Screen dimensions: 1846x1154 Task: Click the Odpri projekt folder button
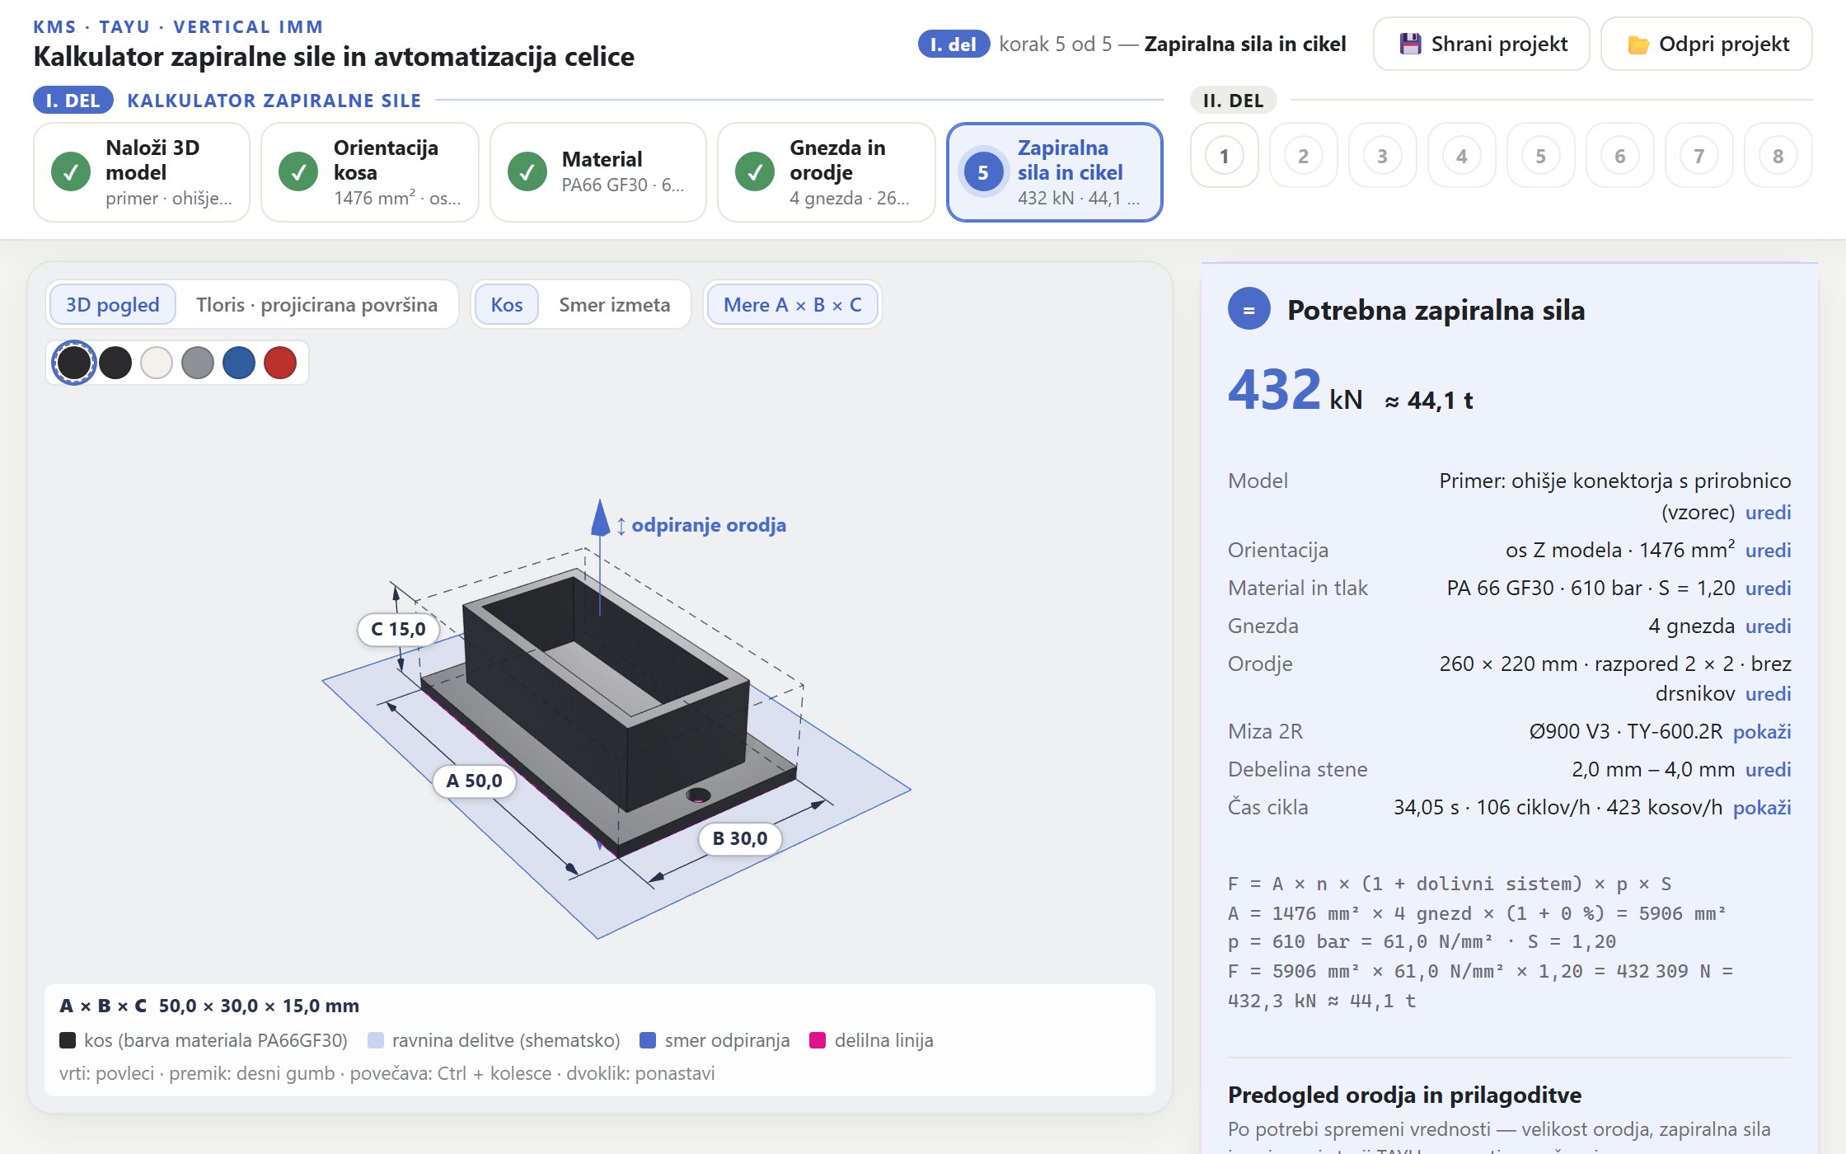(x=1706, y=44)
